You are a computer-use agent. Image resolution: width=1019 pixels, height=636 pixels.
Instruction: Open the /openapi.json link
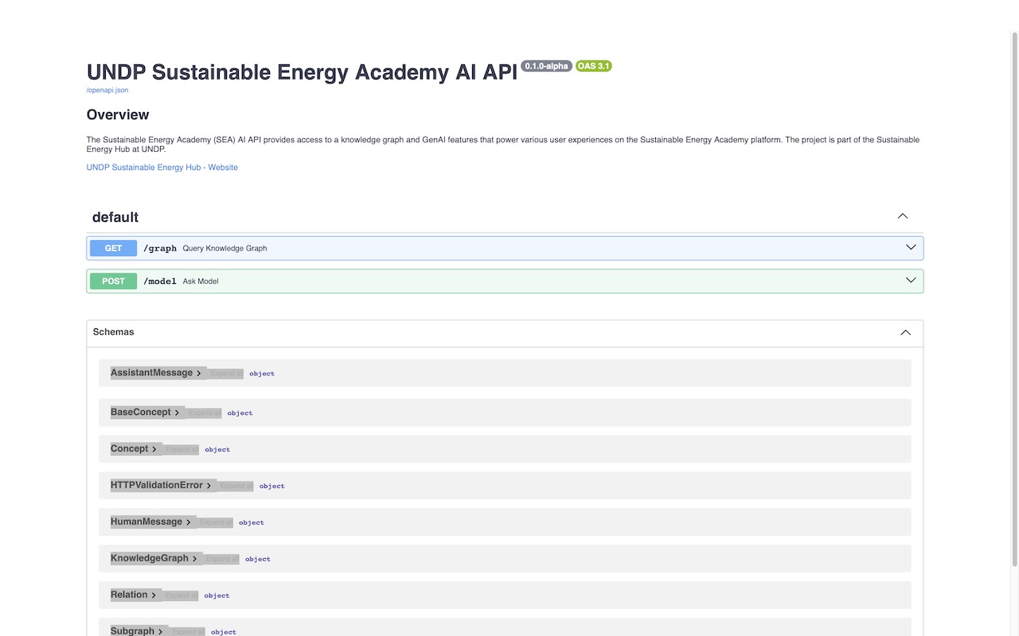tap(107, 90)
